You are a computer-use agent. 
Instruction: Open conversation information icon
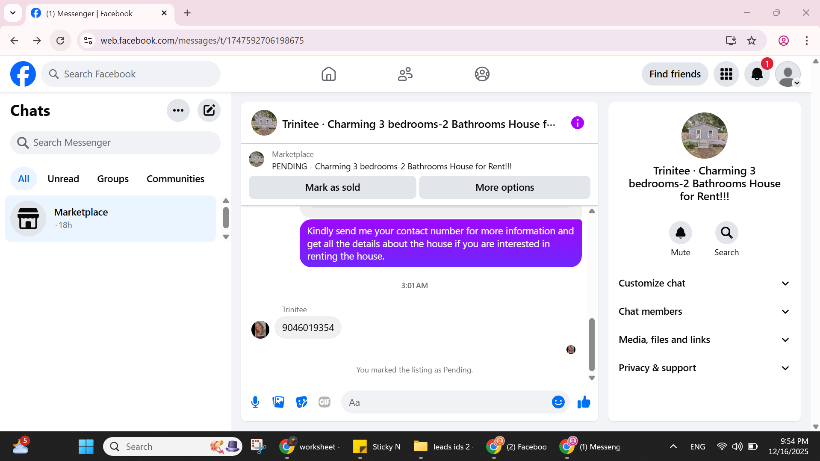pyautogui.click(x=577, y=123)
